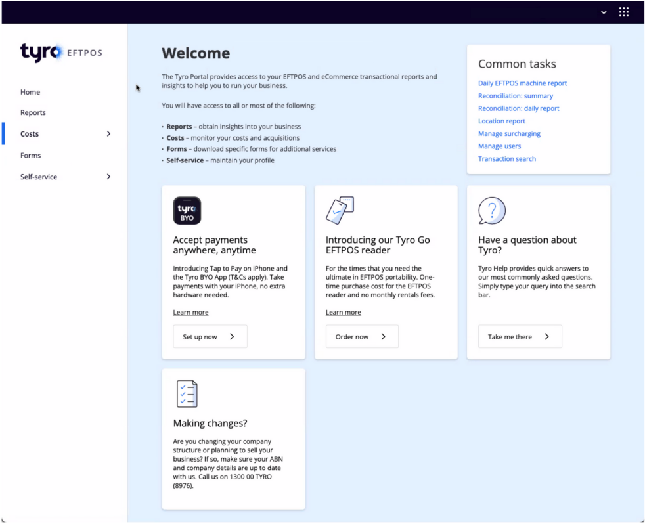Expand the Self-service submenu chevron
Screen dimensions: 645x524
pos(108,177)
